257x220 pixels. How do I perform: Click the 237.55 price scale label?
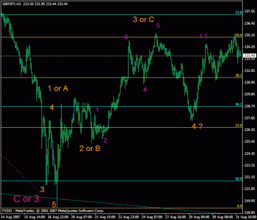(x=250, y=11)
